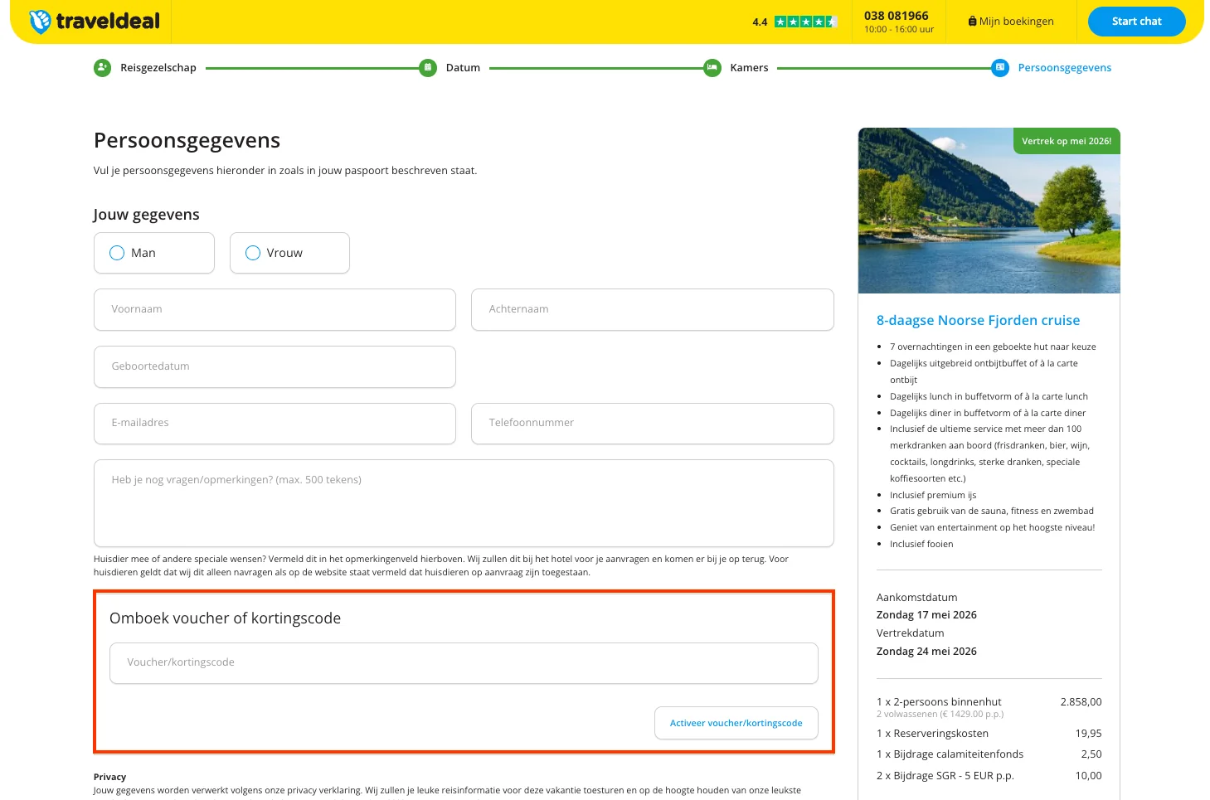
Task: Click the Reisgezelschap step icon
Action: coord(102,67)
